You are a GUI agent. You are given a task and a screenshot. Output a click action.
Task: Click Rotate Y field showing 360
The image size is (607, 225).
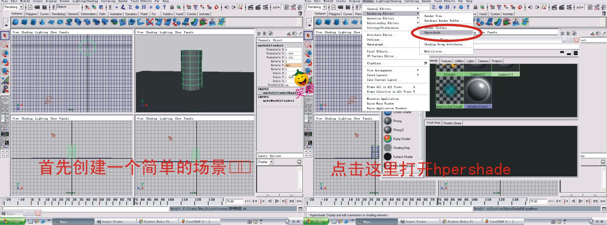(x=294, y=65)
